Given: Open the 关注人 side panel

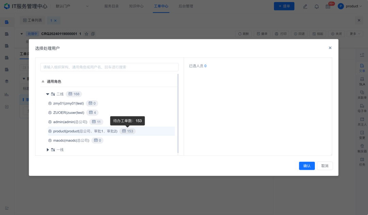Looking at the screenshot, I should click(x=362, y=121).
